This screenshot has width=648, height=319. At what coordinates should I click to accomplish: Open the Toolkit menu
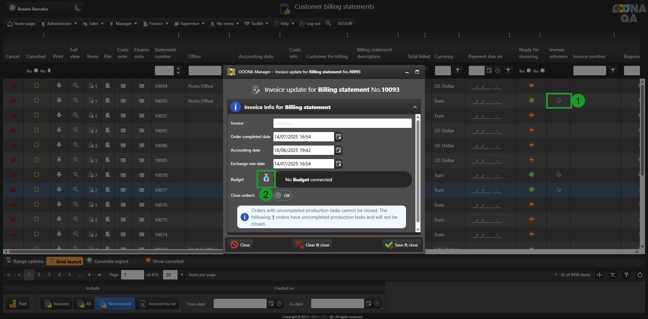[x=256, y=24]
